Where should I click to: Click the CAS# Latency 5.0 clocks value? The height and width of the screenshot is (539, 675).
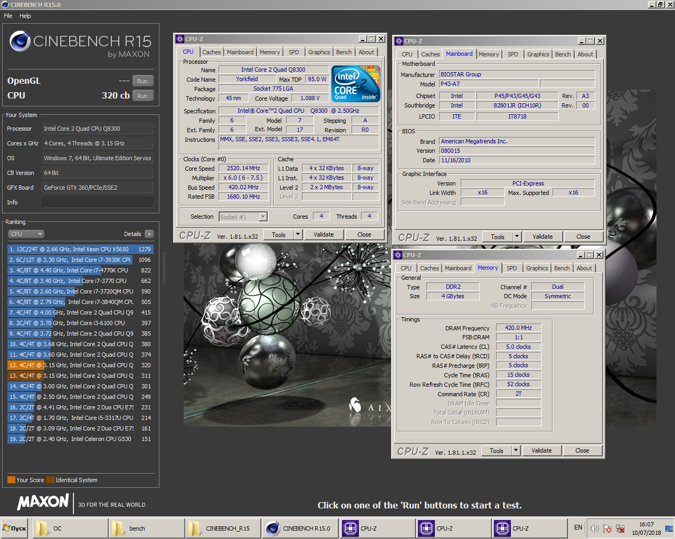click(518, 347)
